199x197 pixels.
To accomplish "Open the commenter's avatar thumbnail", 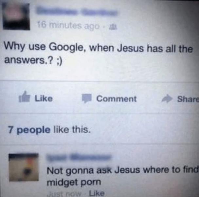I will pyautogui.click(x=24, y=167).
